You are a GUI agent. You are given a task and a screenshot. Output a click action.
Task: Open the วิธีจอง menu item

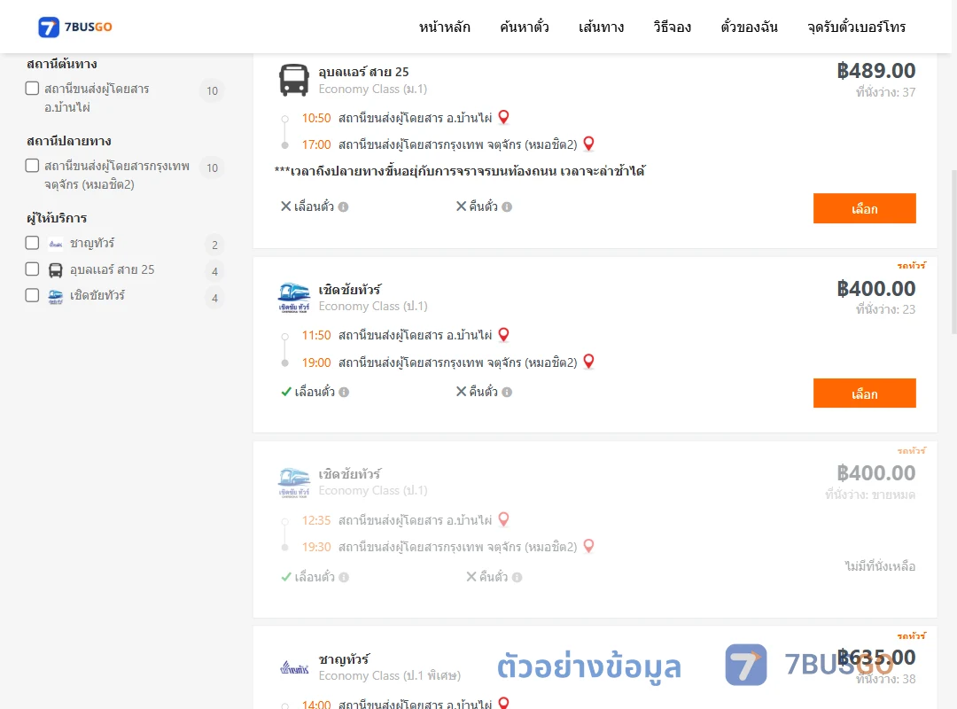[x=672, y=27]
